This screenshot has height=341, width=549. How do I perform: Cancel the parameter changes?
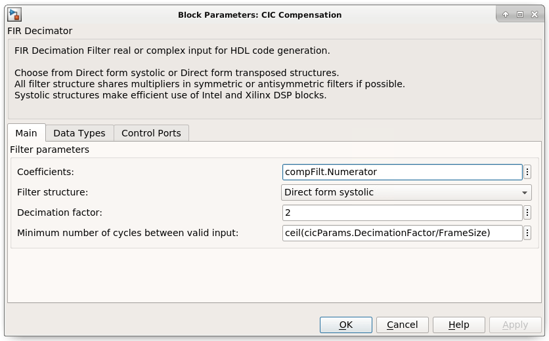click(403, 325)
